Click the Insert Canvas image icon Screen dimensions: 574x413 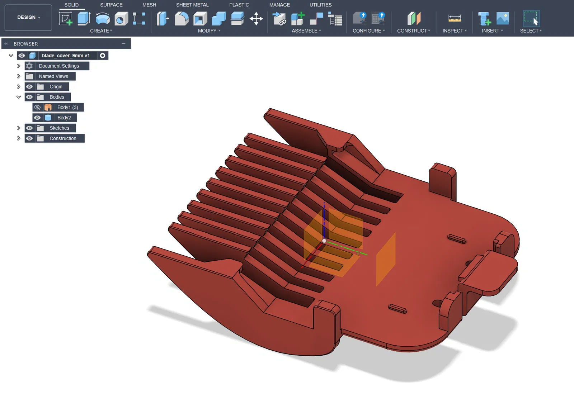click(x=503, y=18)
